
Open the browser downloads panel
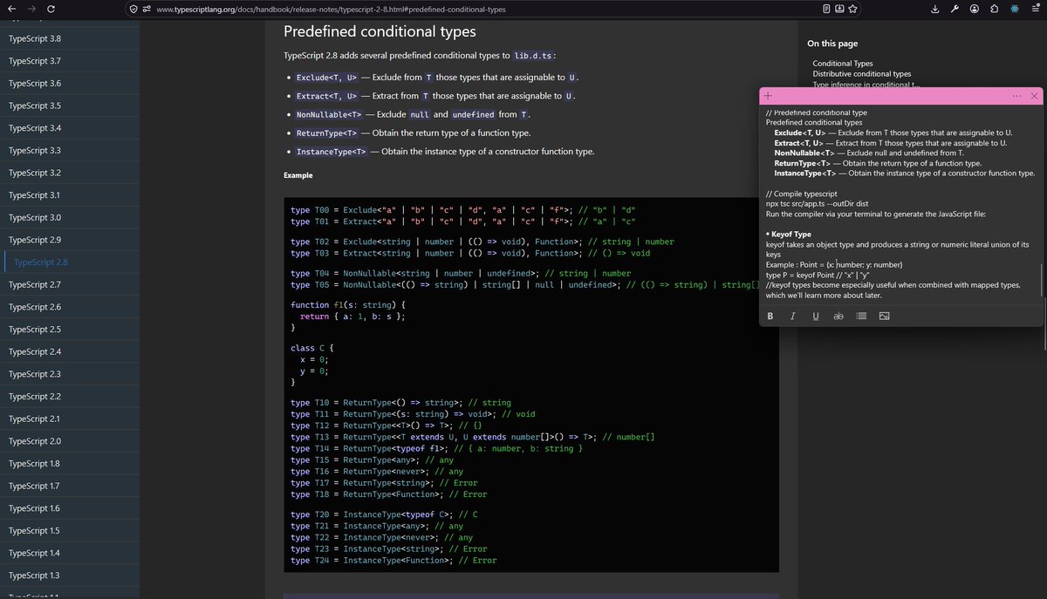pos(935,9)
